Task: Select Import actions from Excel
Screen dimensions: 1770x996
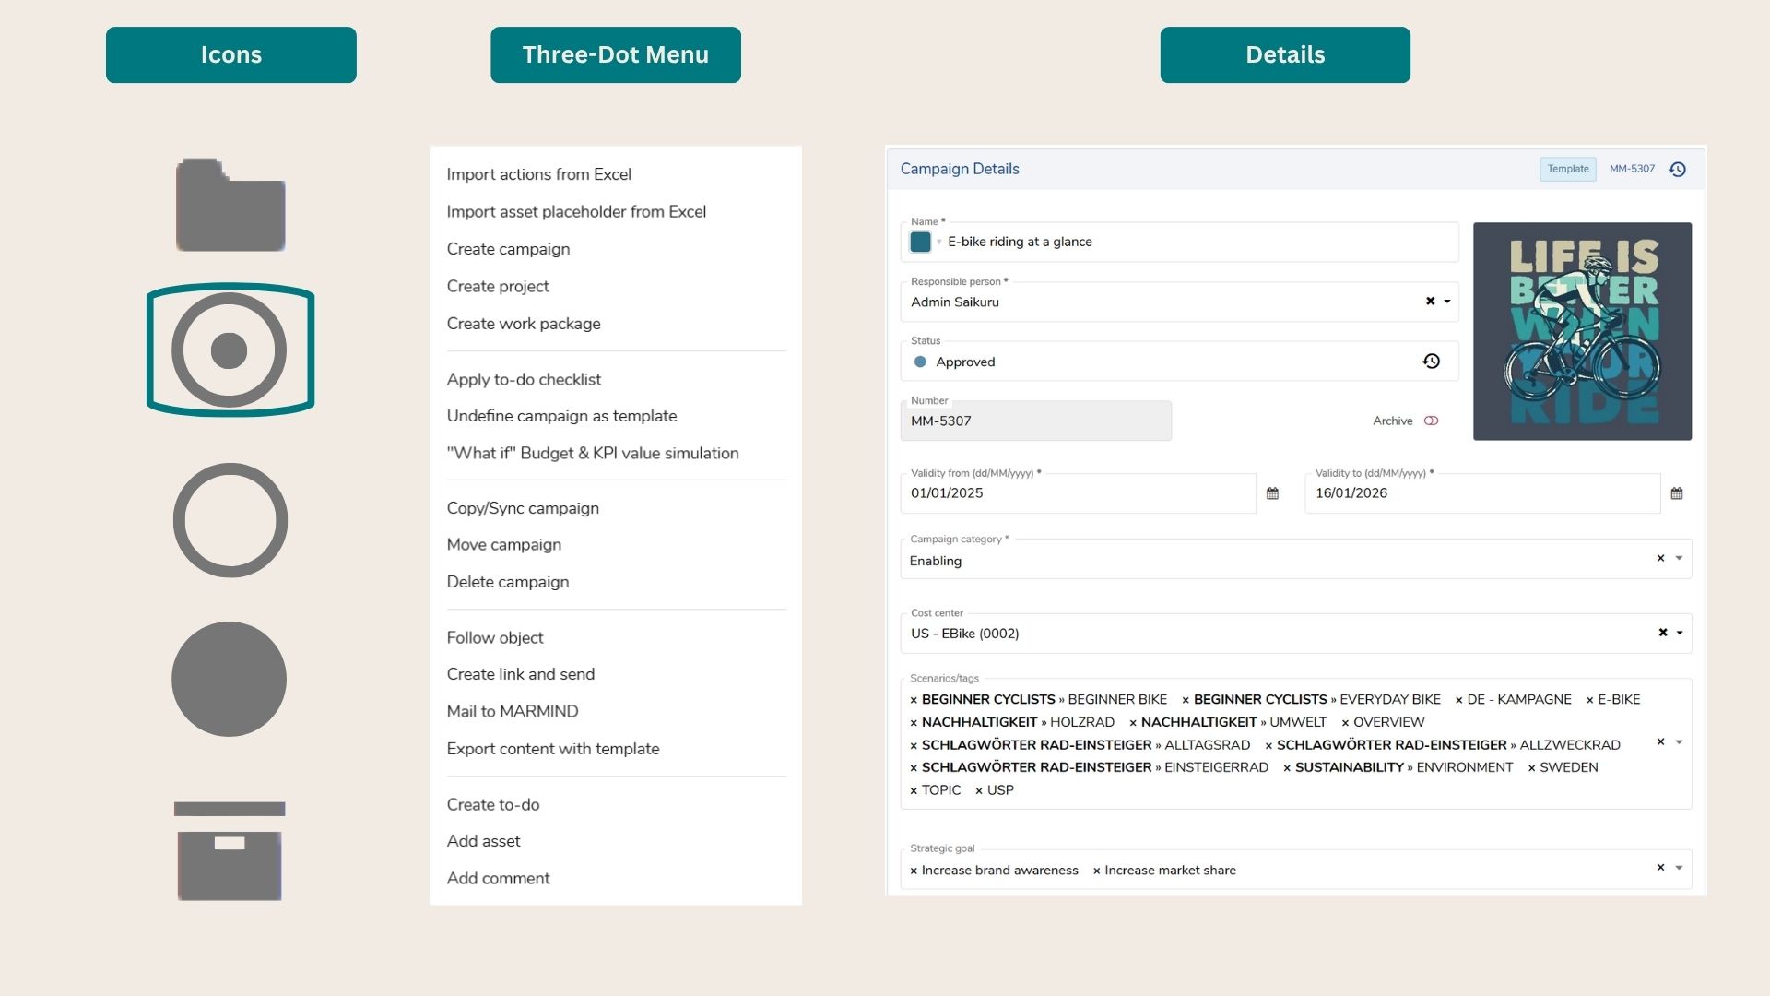Action: click(538, 174)
